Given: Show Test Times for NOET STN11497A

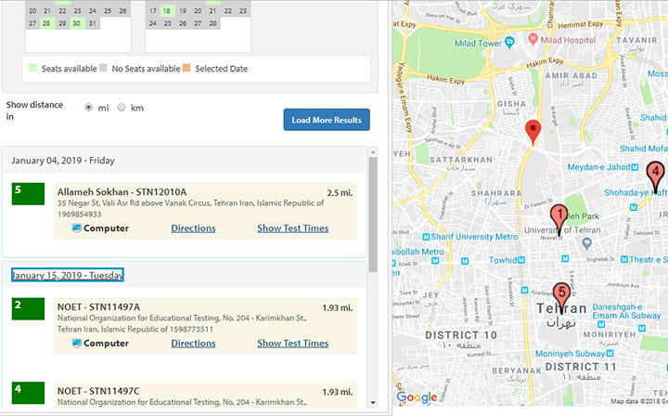Looking at the screenshot, I should click(292, 344).
